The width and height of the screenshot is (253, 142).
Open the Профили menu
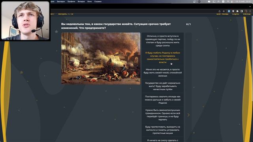click(71, 2)
